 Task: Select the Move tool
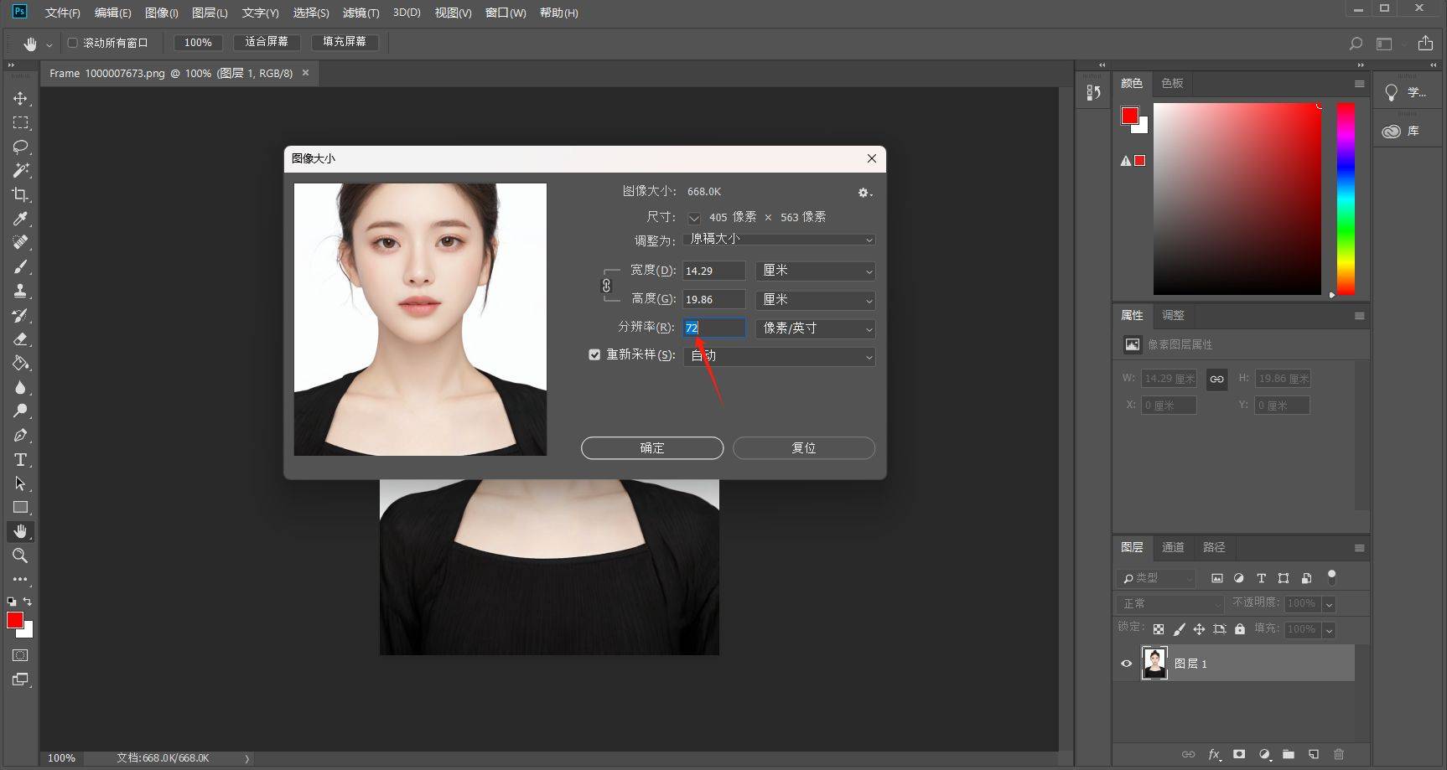(x=20, y=98)
